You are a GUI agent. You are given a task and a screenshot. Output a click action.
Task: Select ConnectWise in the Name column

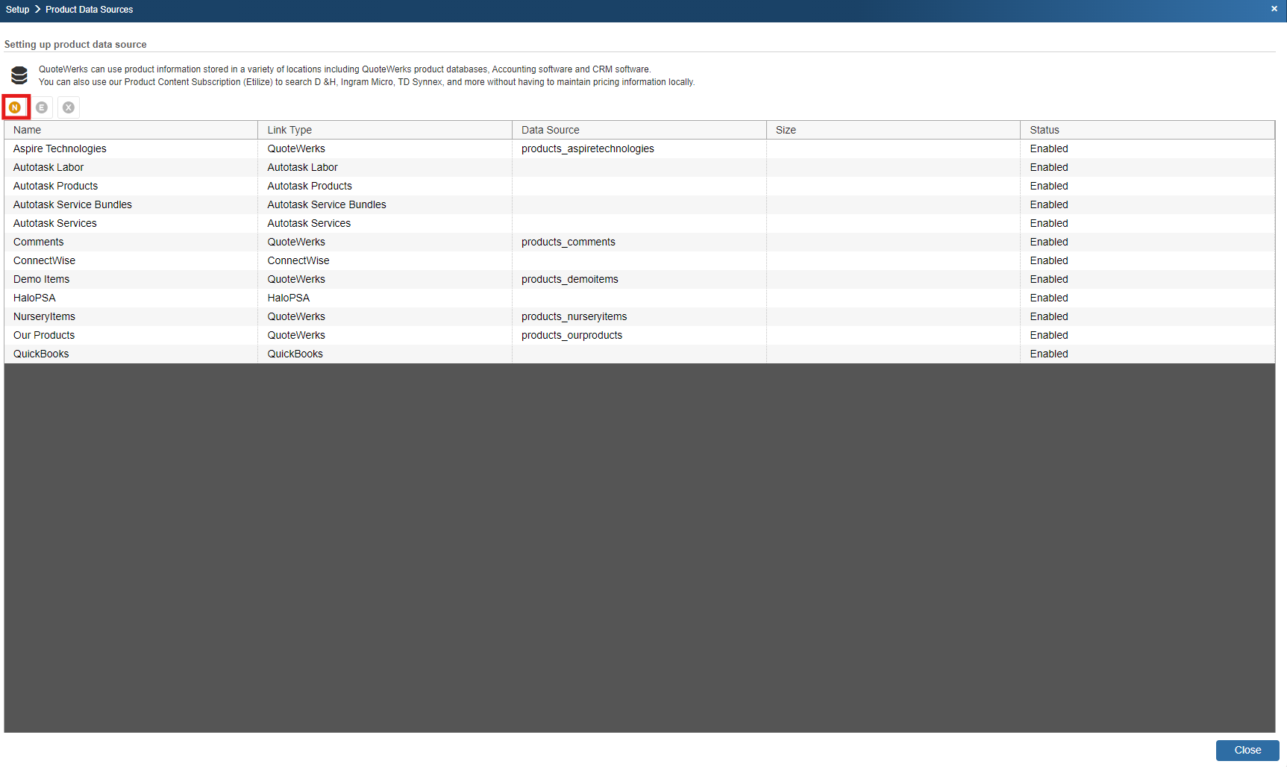coord(44,260)
